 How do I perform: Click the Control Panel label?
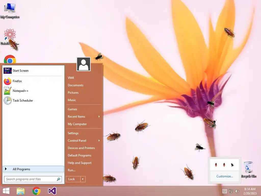point(77,141)
